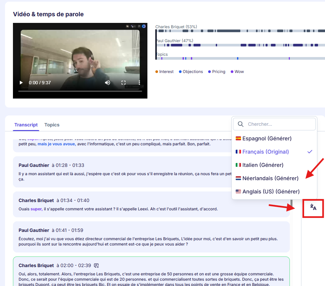Click Charles Briquet (53%) label
Screen dimensions: 325x286
tap(176, 27)
